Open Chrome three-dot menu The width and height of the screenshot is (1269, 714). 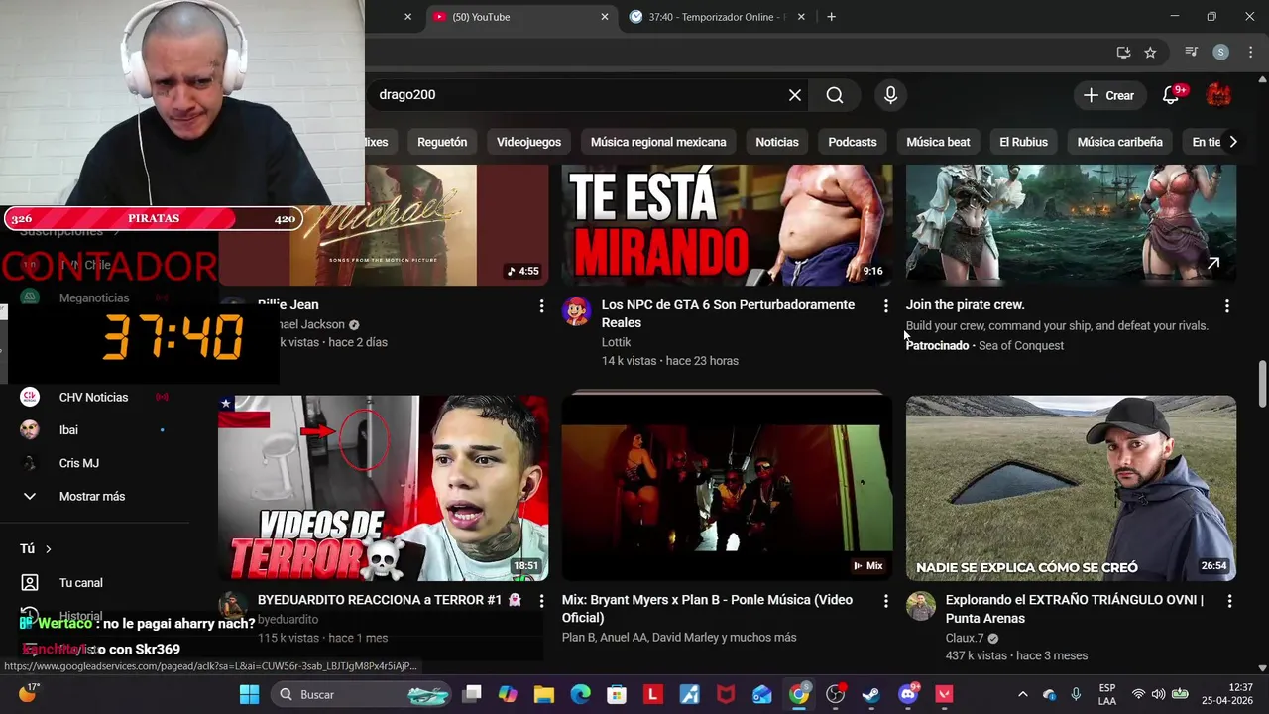pyautogui.click(x=1250, y=53)
